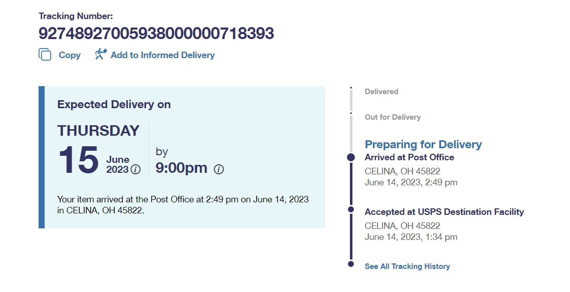Click the tracking number 9274892700593800000718393

coord(156,34)
